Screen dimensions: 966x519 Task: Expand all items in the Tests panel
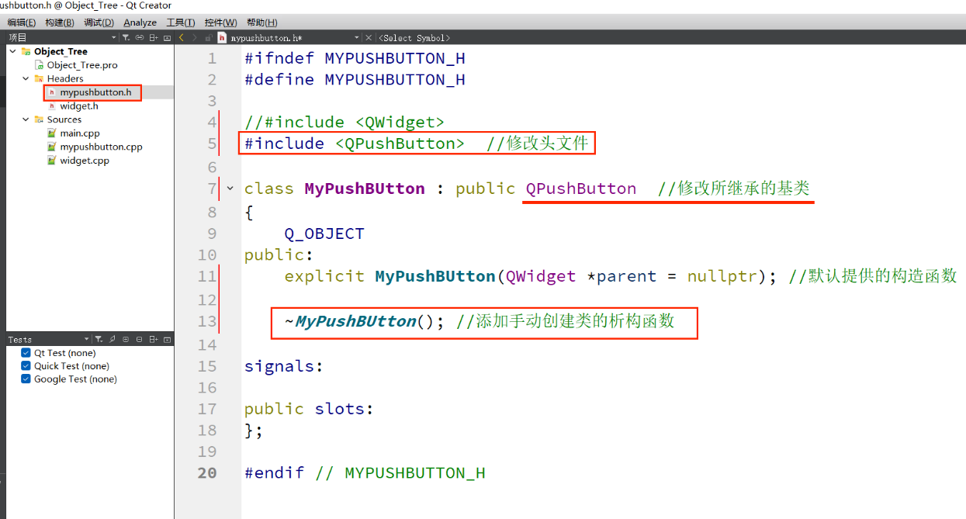click(x=126, y=340)
